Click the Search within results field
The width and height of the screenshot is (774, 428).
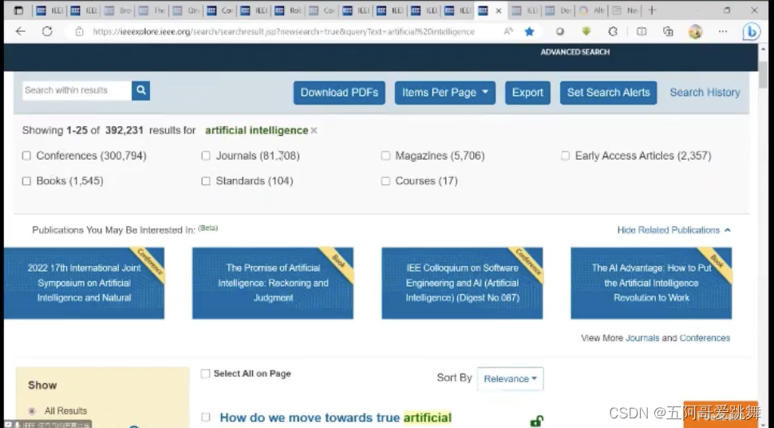coord(77,90)
